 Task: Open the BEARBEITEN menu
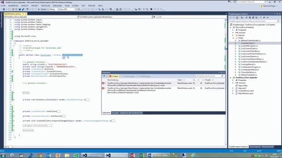[13, 6]
